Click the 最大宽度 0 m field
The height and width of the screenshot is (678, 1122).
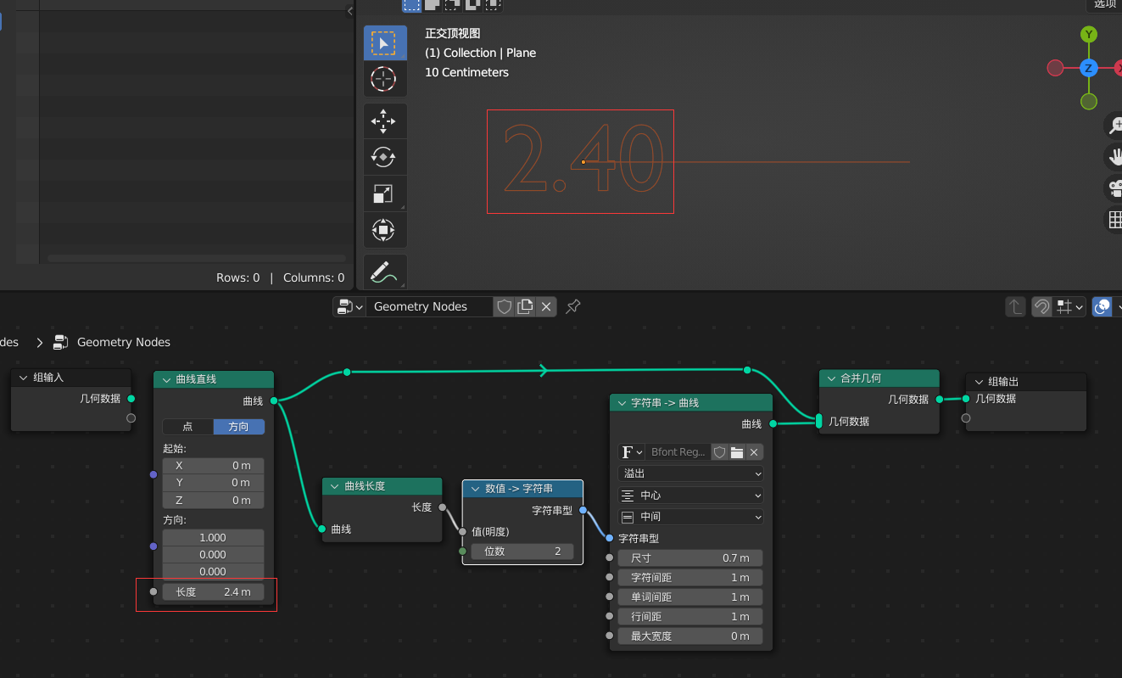[x=690, y=636]
